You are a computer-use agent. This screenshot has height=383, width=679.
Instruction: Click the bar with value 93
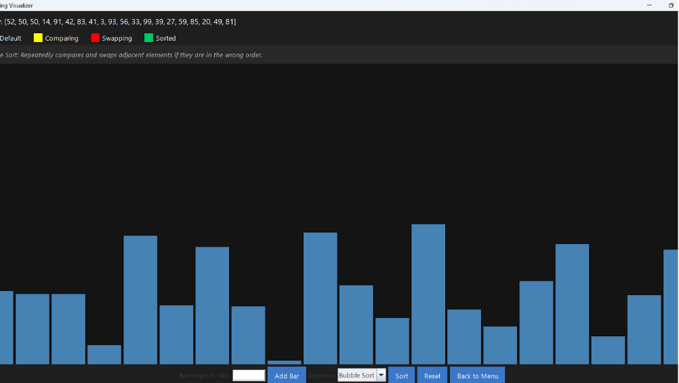[x=321, y=298]
